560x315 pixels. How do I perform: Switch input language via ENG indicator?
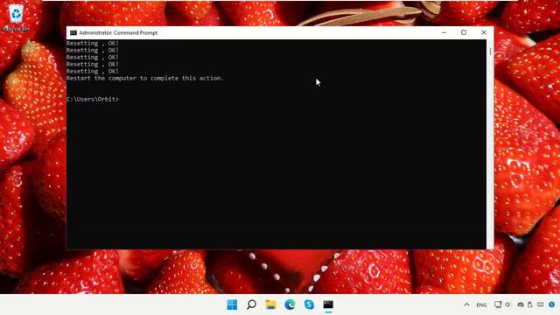pos(481,305)
